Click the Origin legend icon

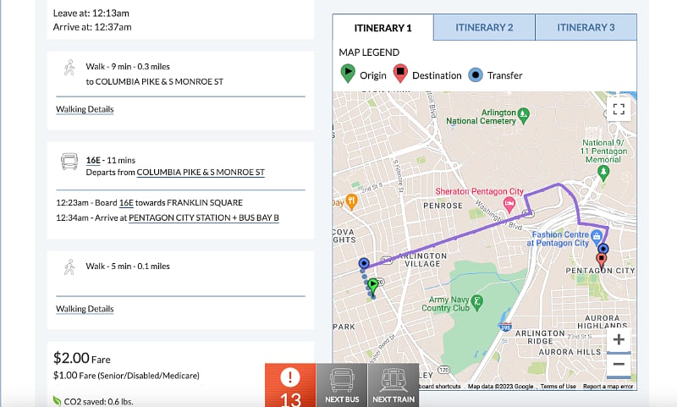click(x=348, y=73)
